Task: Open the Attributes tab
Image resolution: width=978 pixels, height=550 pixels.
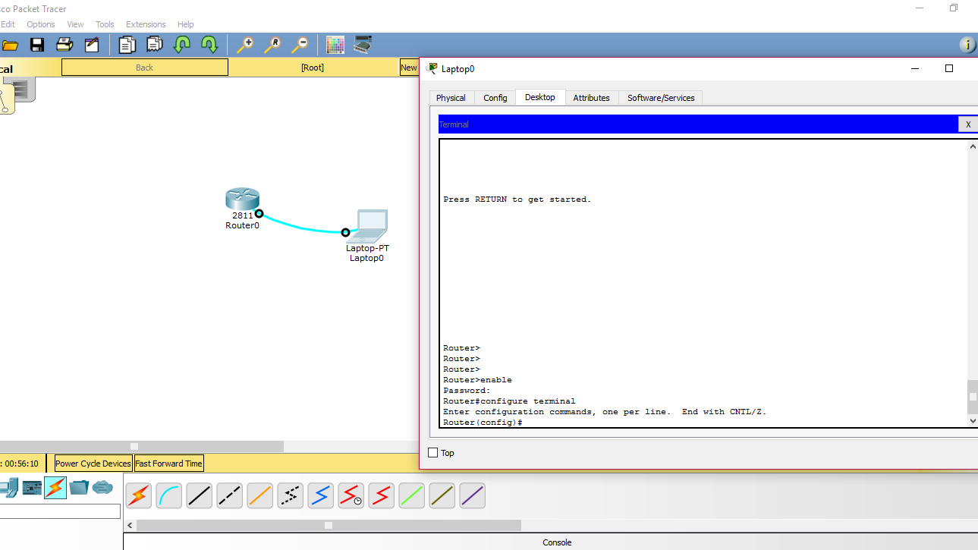Action: (x=591, y=98)
